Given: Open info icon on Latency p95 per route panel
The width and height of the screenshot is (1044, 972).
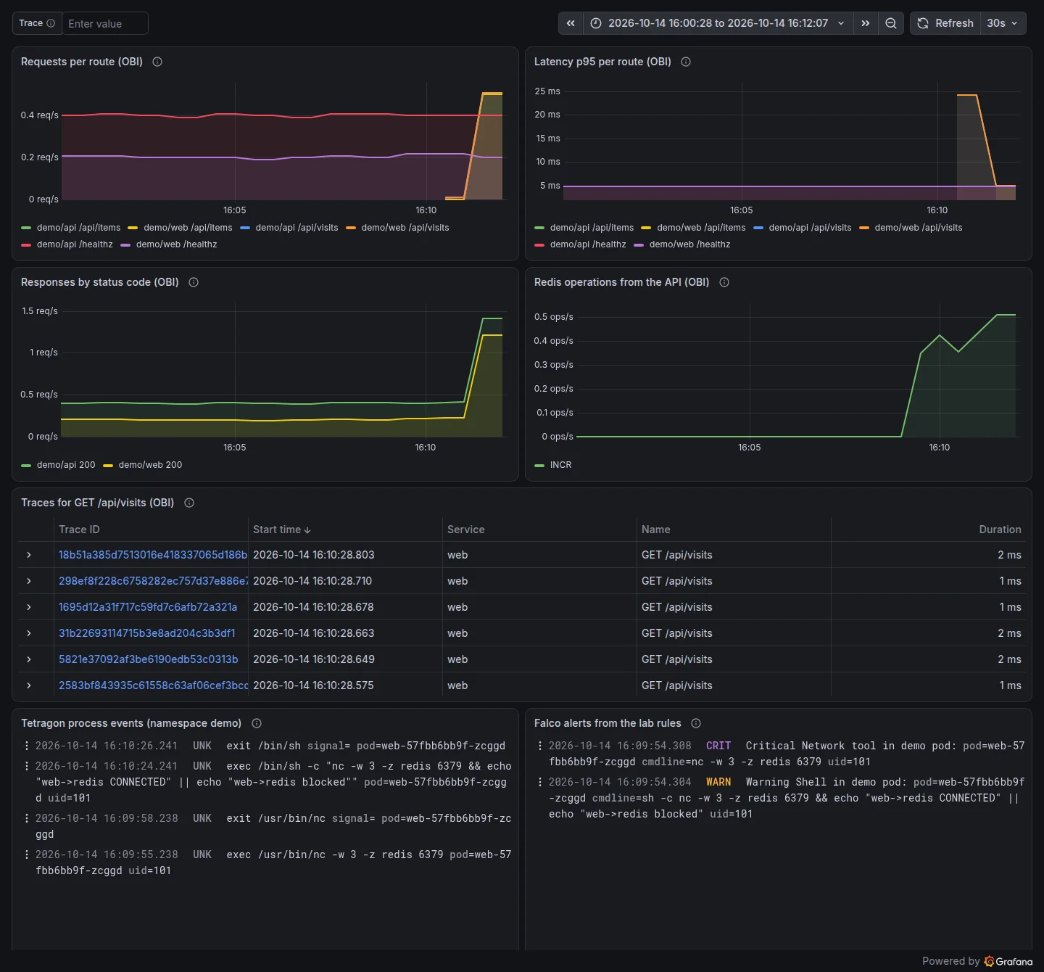Looking at the screenshot, I should [x=686, y=62].
